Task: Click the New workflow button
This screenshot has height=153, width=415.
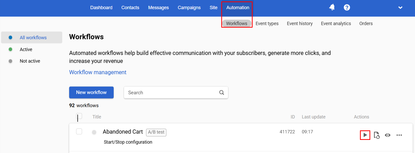Action: pos(91,92)
